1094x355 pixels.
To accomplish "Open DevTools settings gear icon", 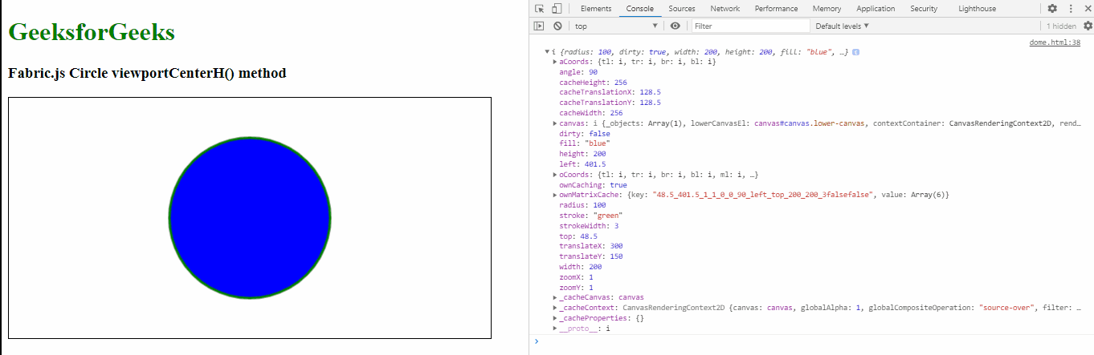I will click(1052, 8).
